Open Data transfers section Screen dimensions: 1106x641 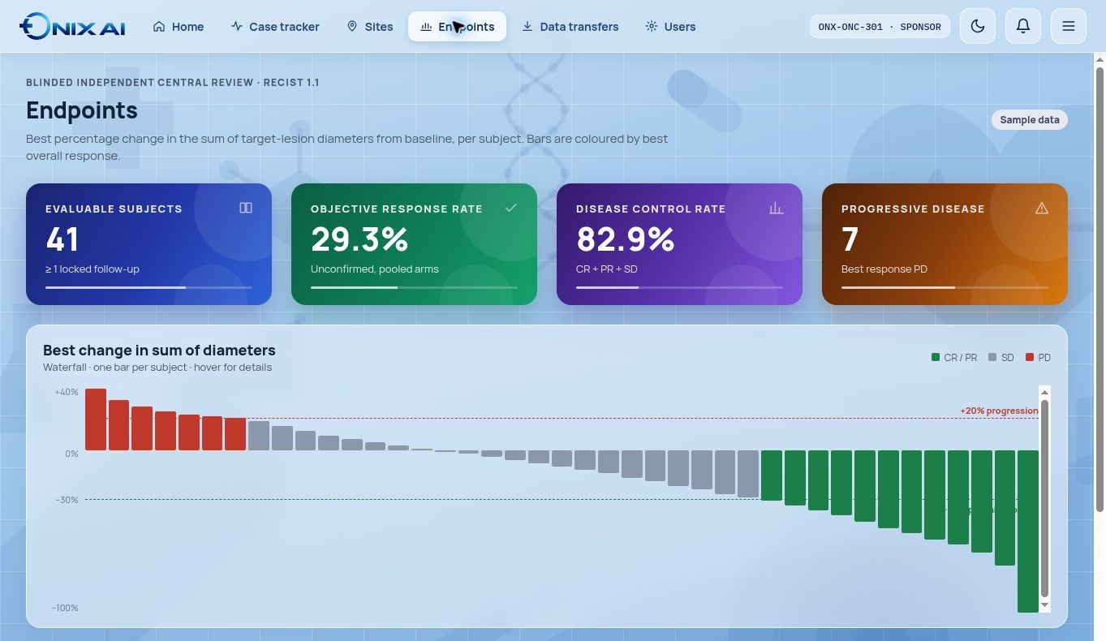570,27
